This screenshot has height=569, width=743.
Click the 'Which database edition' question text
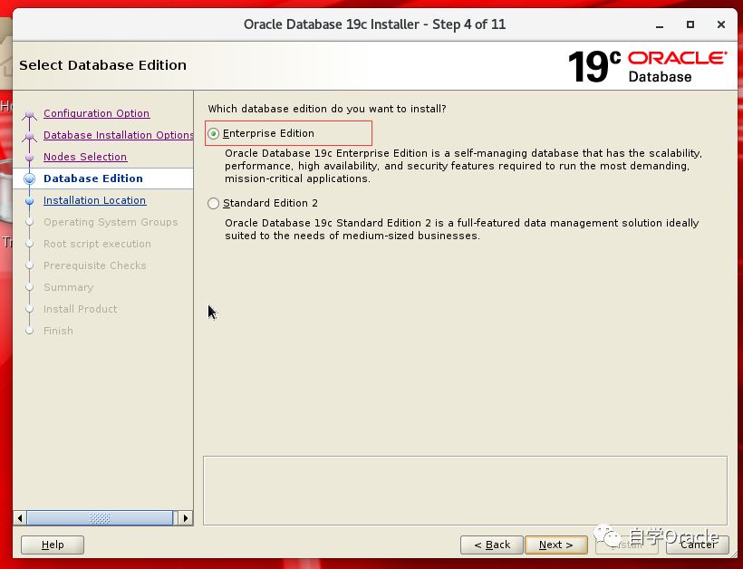327,109
